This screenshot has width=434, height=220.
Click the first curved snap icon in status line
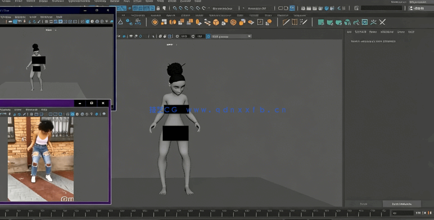click(x=174, y=8)
